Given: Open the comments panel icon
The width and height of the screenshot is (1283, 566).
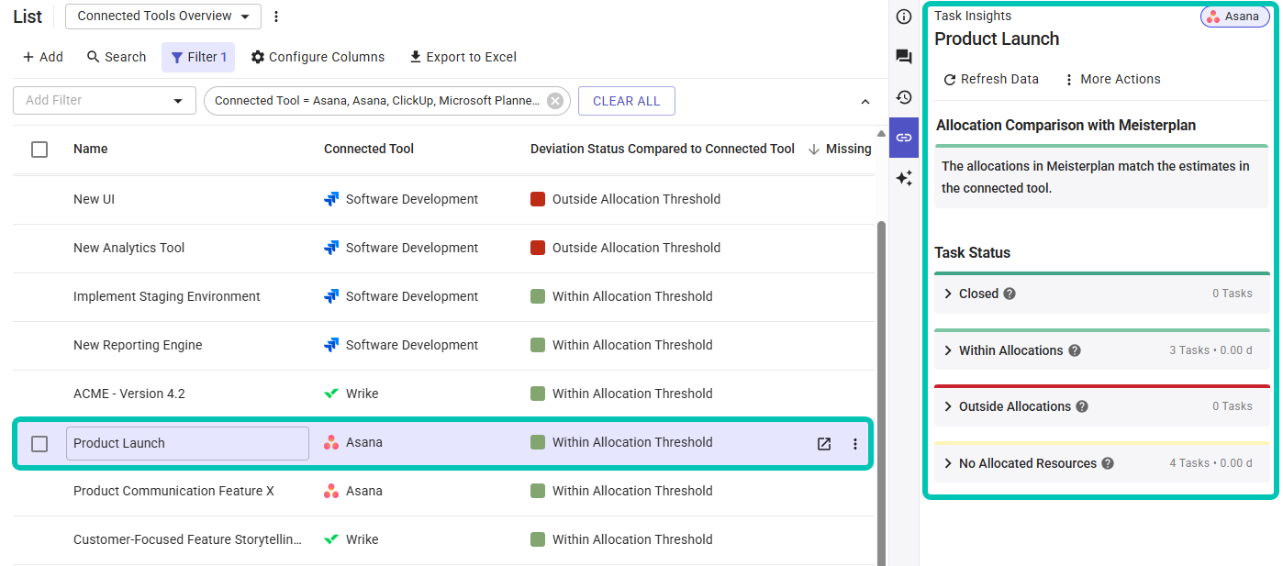Looking at the screenshot, I should point(904,57).
